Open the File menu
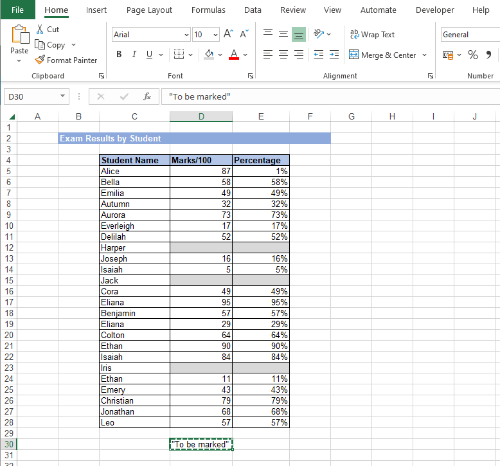The image size is (500, 466). click(17, 10)
